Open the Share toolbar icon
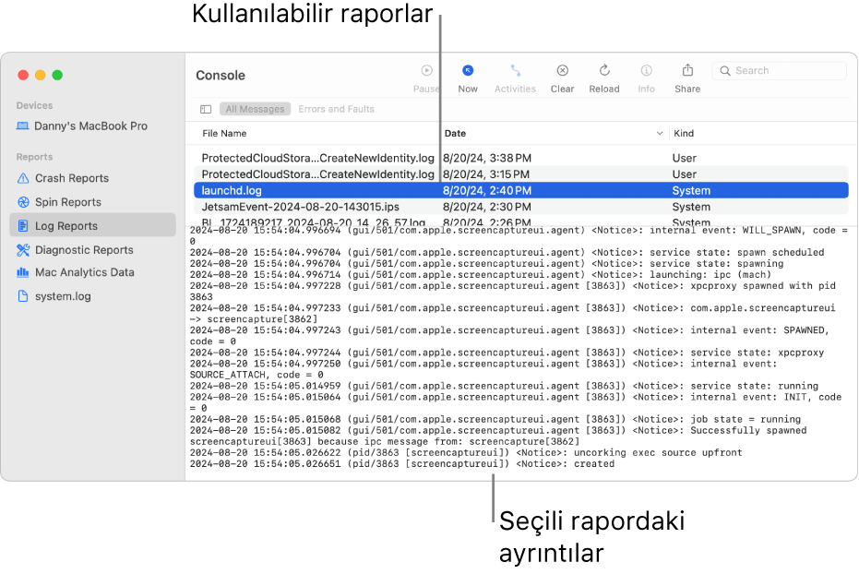Image resolution: width=859 pixels, height=574 pixels. pyautogui.click(x=687, y=70)
